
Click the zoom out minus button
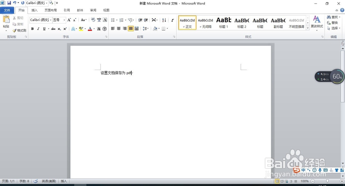(313, 181)
